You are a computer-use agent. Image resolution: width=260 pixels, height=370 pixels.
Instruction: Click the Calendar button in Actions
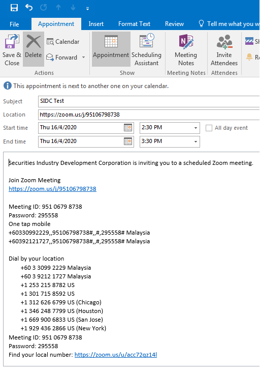point(63,42)
